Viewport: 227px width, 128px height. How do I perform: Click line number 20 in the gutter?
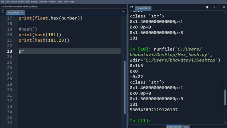click(10, 35)
